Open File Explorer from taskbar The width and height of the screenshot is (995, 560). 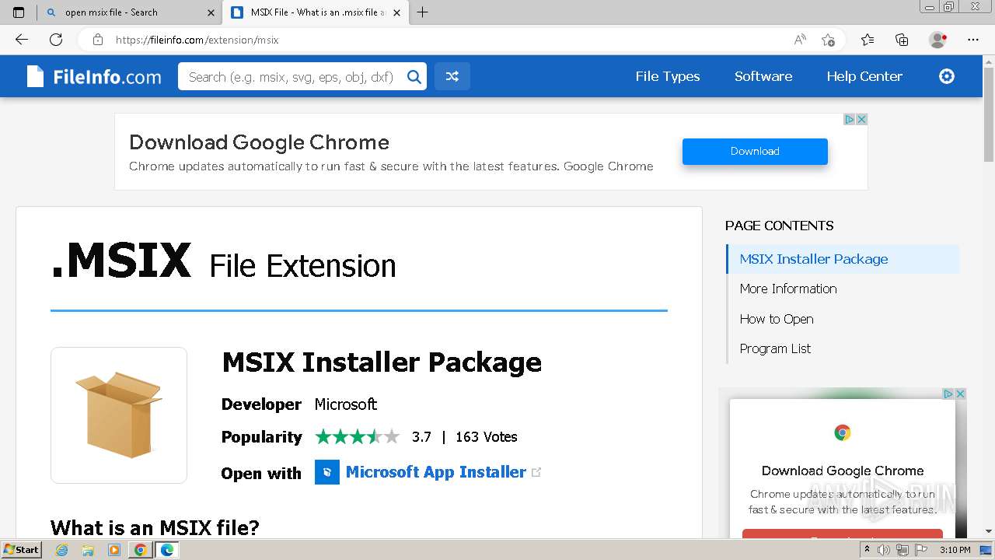88,550
